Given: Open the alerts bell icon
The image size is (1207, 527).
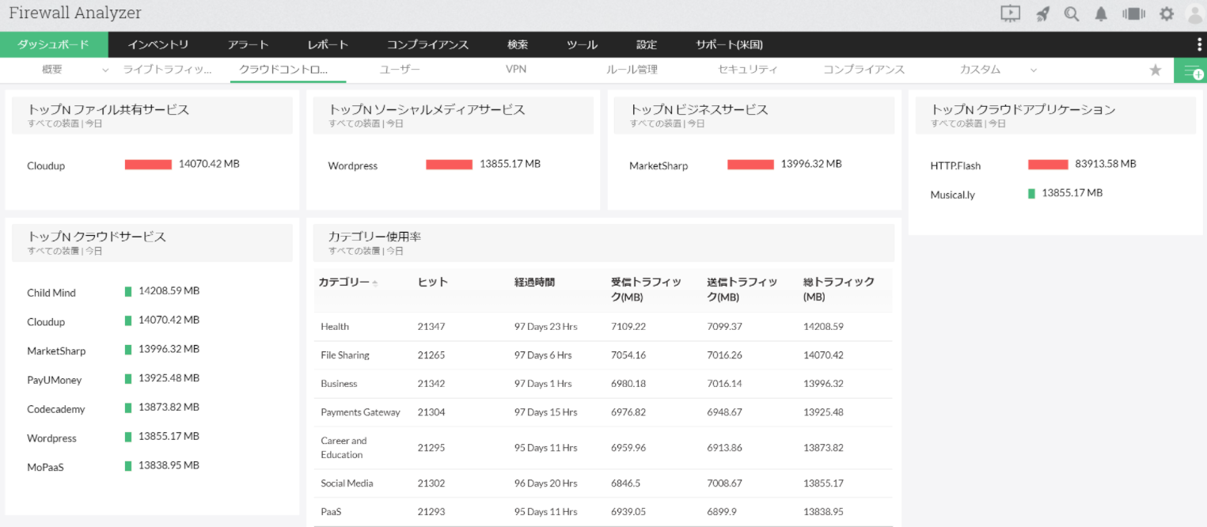Looking at the screenshot, I should point(1101,13).
